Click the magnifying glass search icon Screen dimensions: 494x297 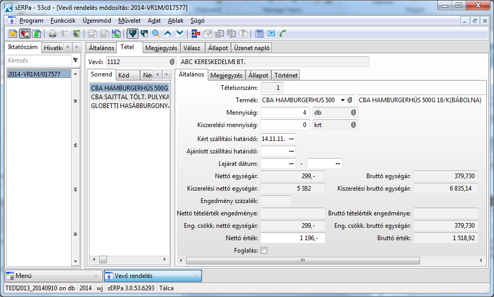coord(156,34)
